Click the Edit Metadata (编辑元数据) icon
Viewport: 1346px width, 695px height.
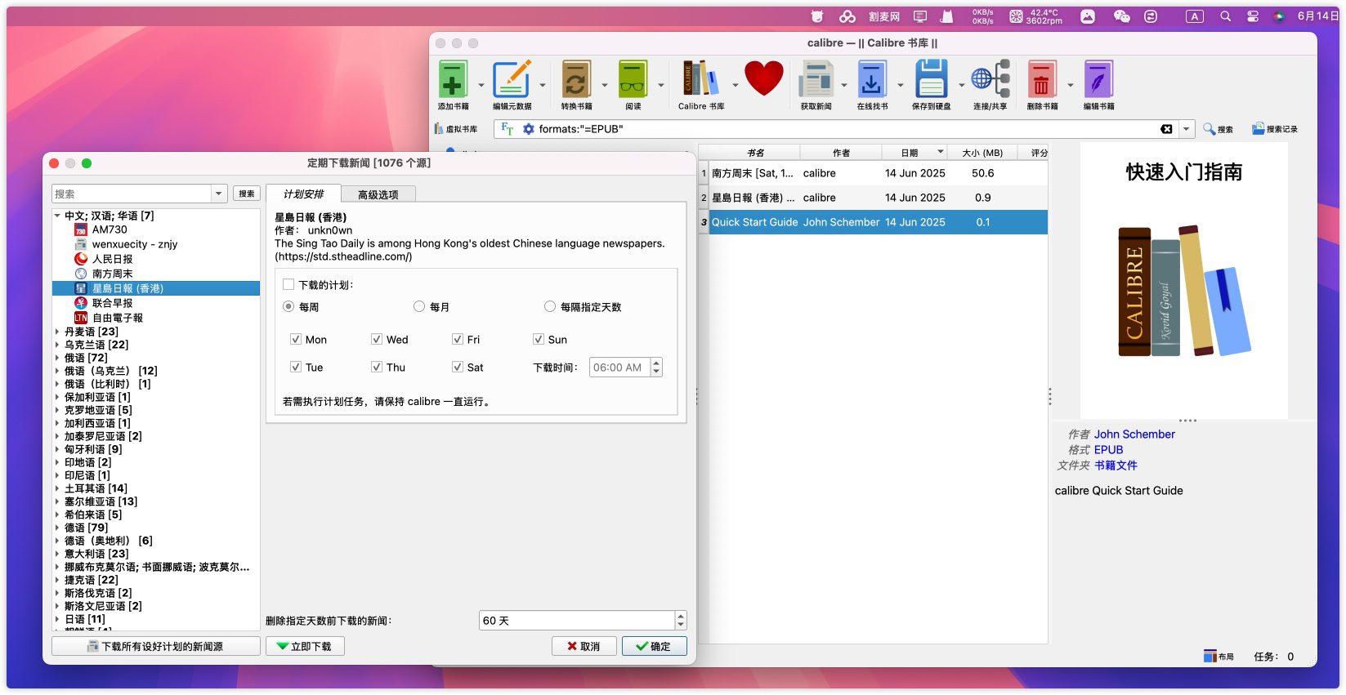512,80
